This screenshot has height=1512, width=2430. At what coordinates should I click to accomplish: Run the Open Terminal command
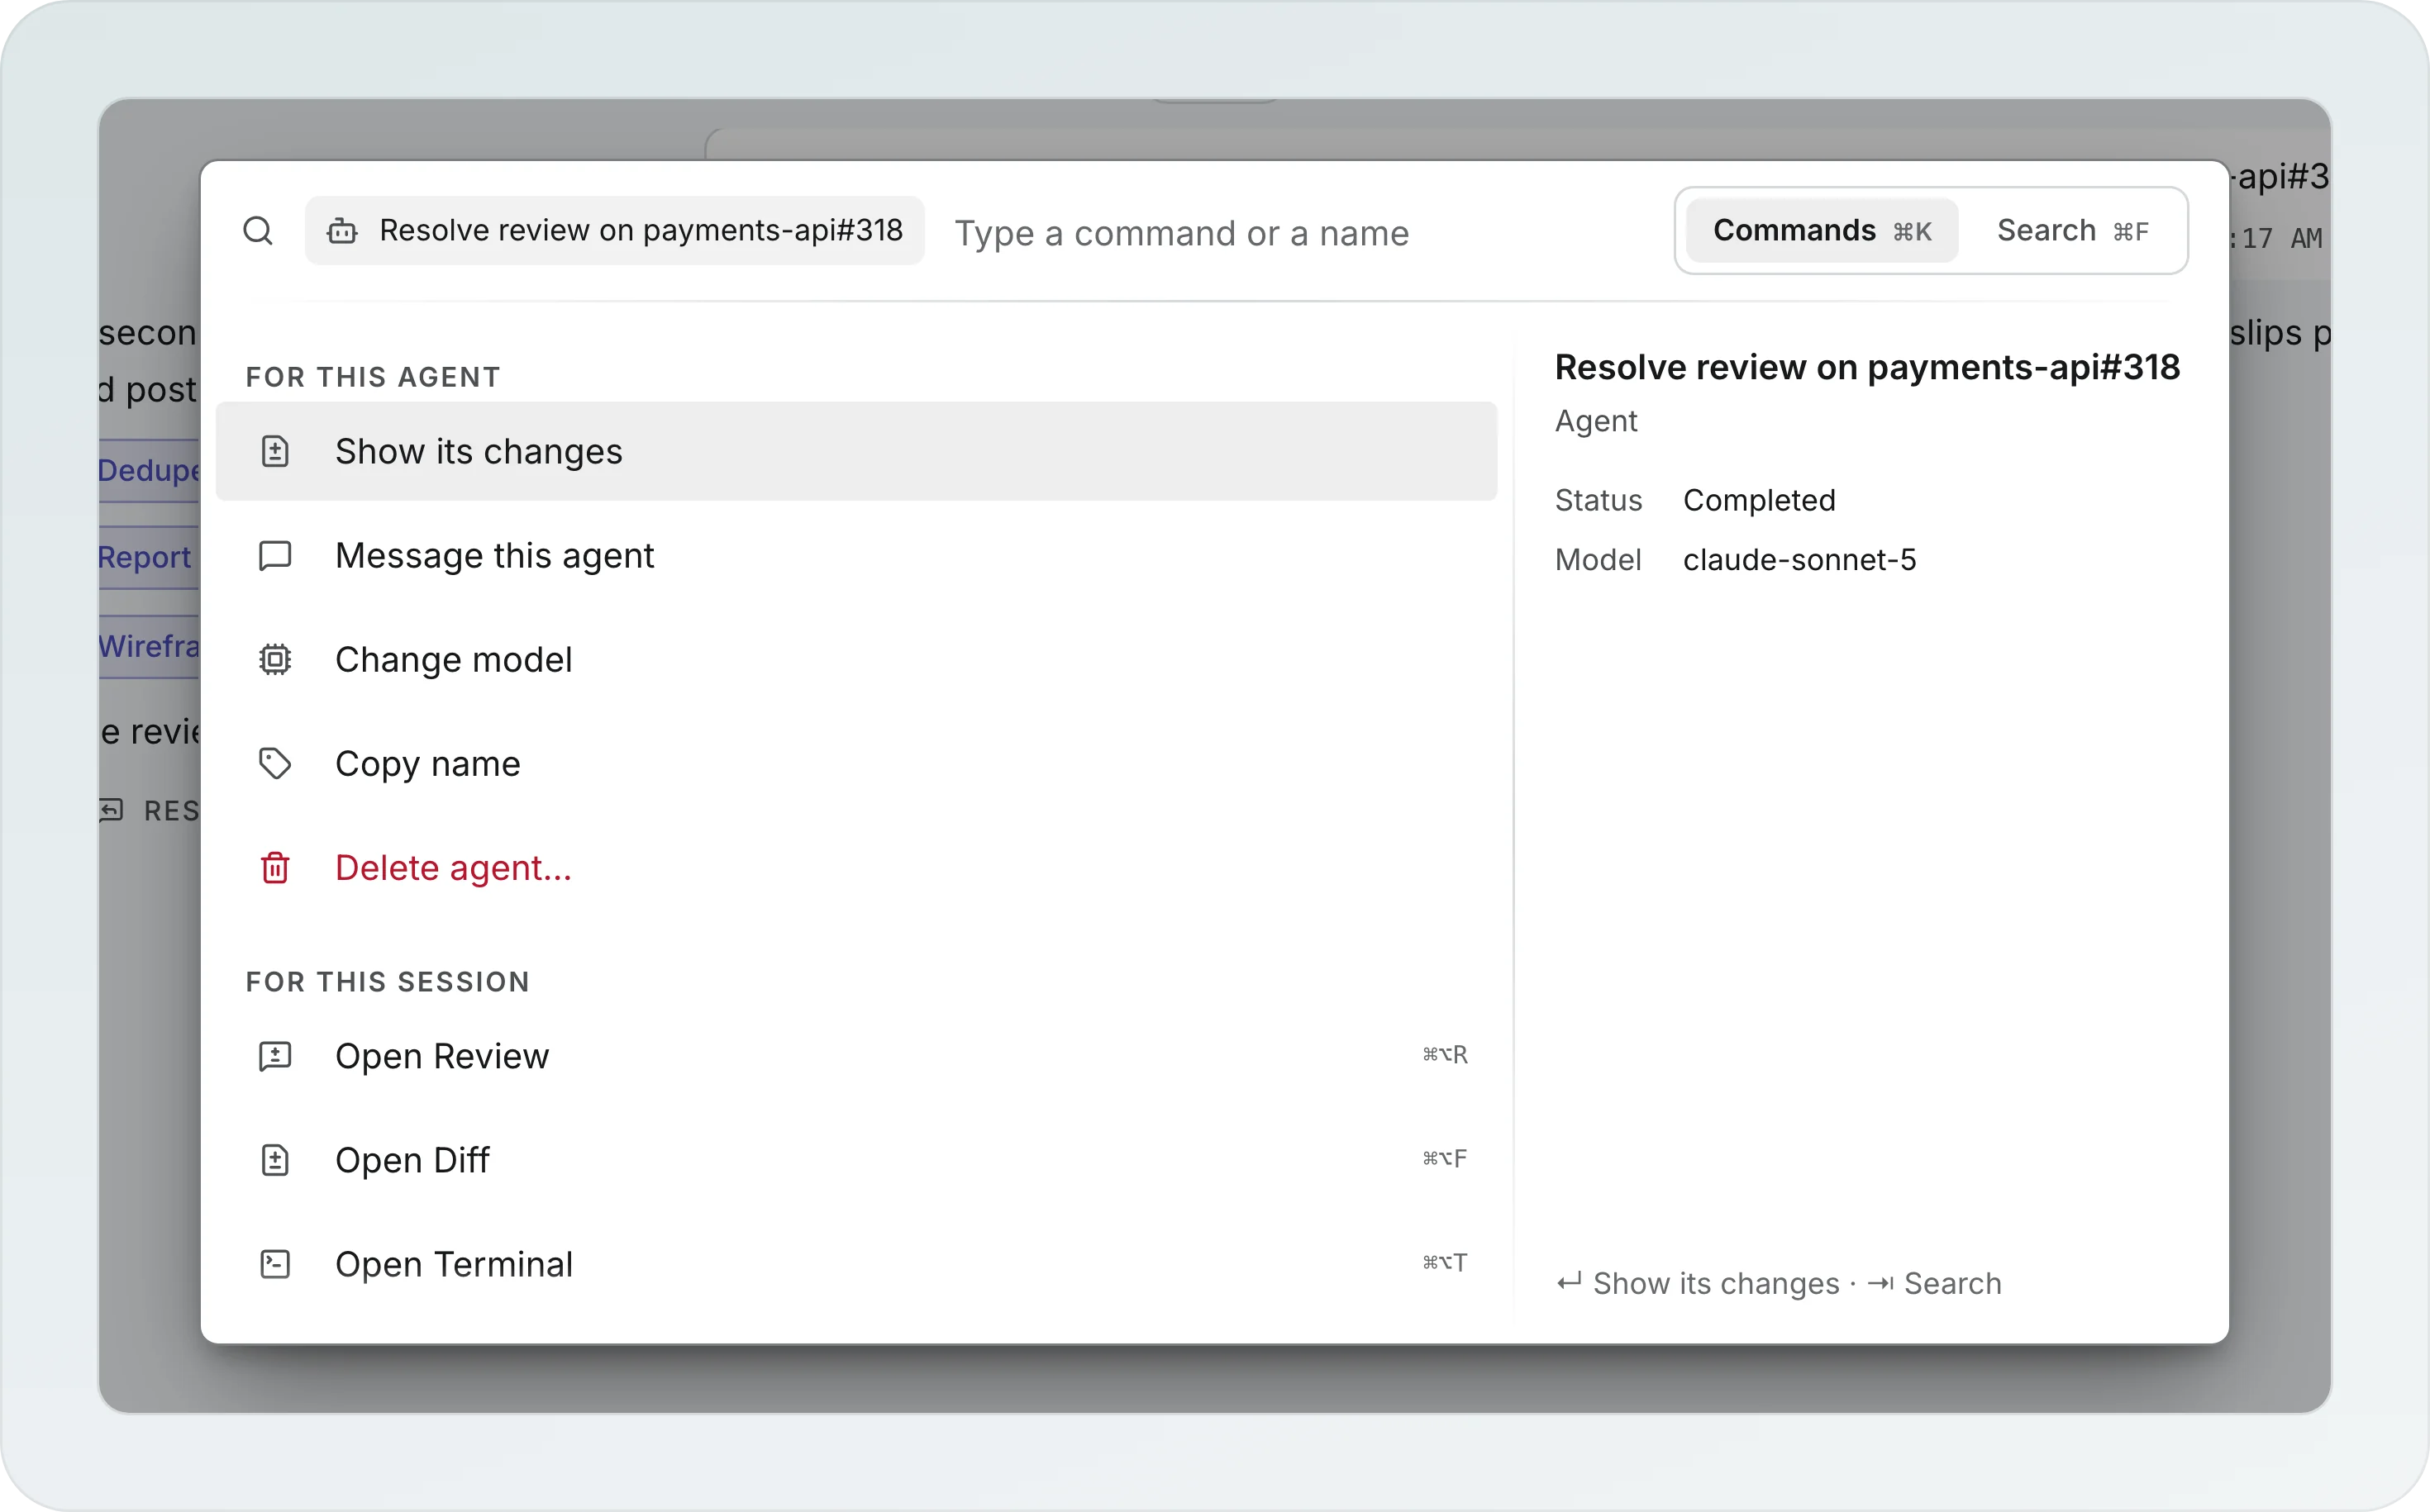(x=856, y=1264)
